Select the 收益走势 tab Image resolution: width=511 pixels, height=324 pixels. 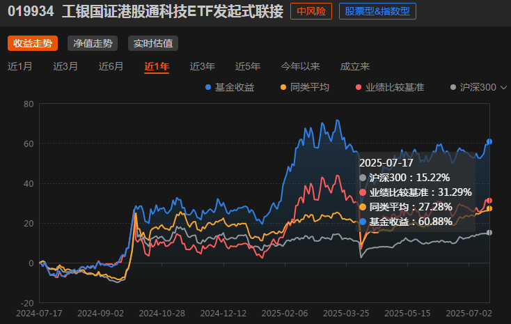coord(33,43)
